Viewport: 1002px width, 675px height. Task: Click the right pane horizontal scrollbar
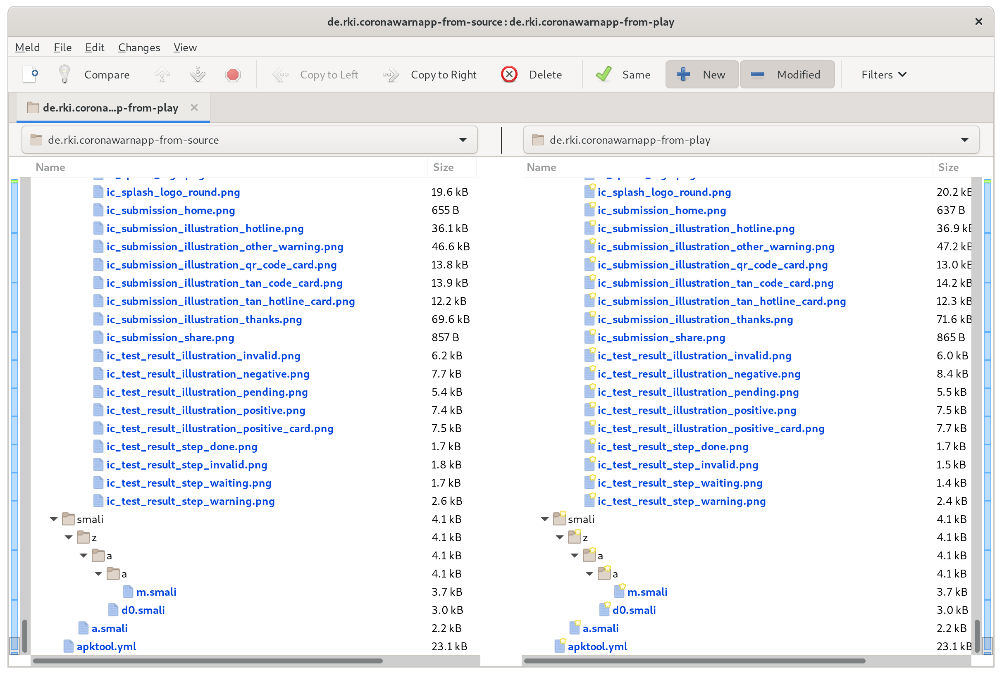click(x=694, y=661)
